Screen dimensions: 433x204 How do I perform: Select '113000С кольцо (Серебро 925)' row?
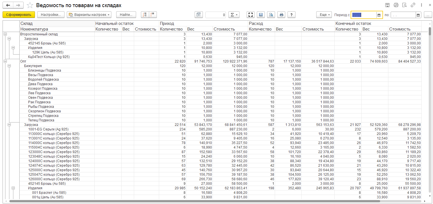(220, 134)
